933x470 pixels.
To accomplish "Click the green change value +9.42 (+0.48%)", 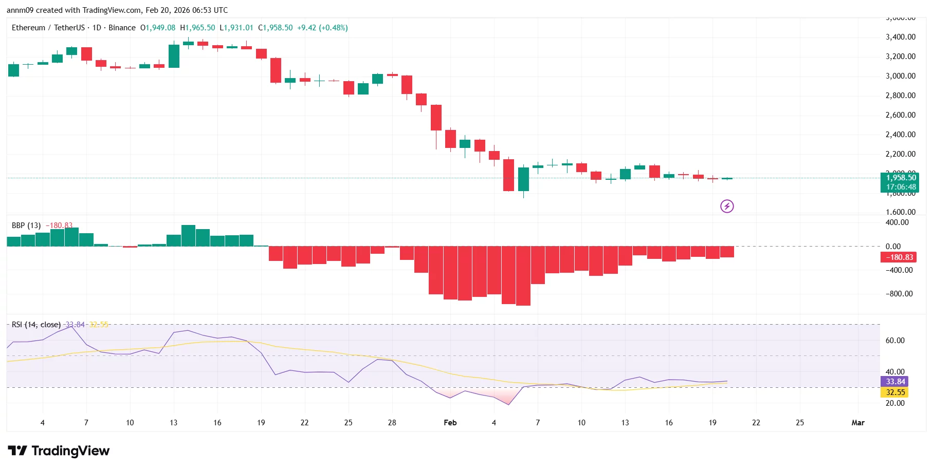I will coord(324,28).
